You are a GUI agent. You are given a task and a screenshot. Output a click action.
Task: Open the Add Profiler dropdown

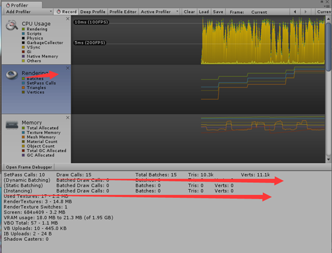coord(29,12)
